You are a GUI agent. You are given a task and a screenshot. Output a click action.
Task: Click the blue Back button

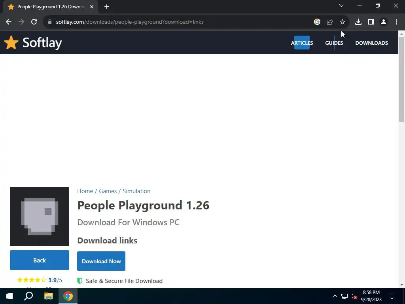[40, 260]
